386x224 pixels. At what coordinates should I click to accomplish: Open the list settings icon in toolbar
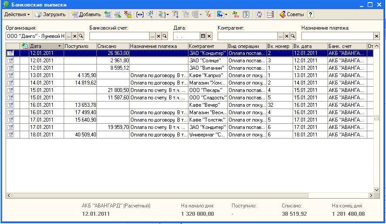(x=270, y=14)
